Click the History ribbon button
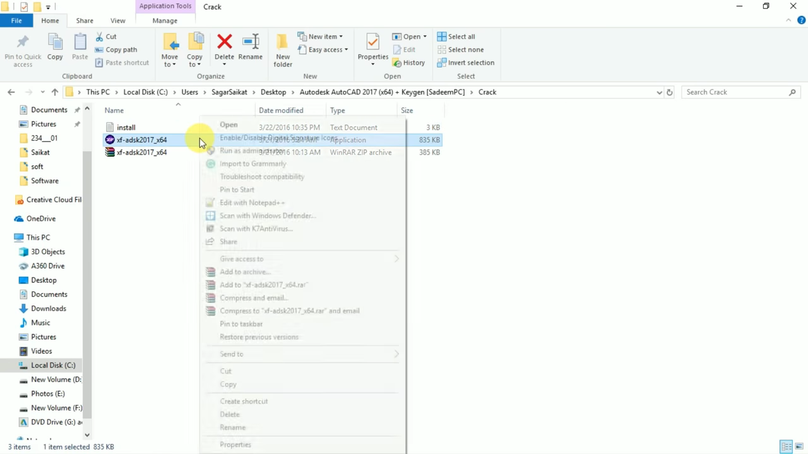808x454 pixels. tap(409, 62)
